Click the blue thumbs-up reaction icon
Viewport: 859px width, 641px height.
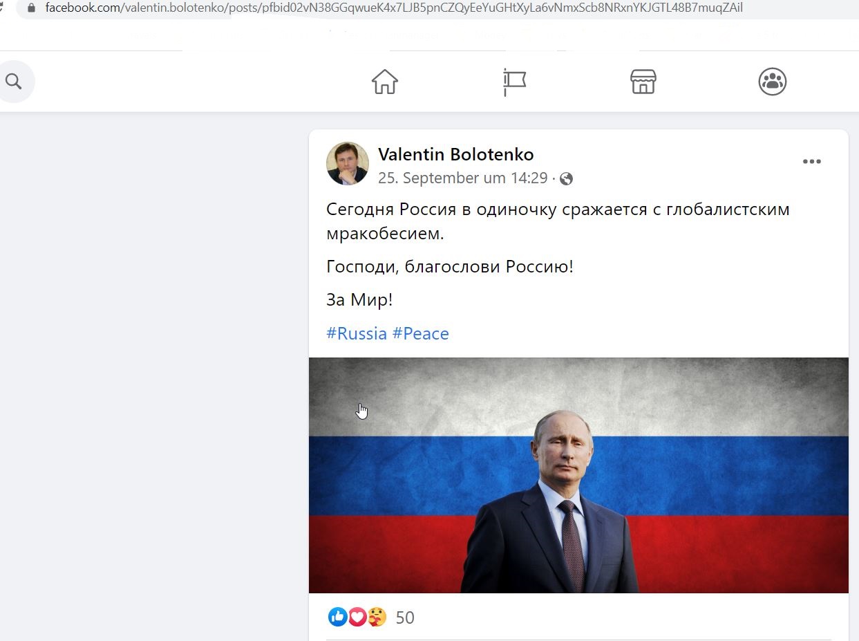[338, 617]
